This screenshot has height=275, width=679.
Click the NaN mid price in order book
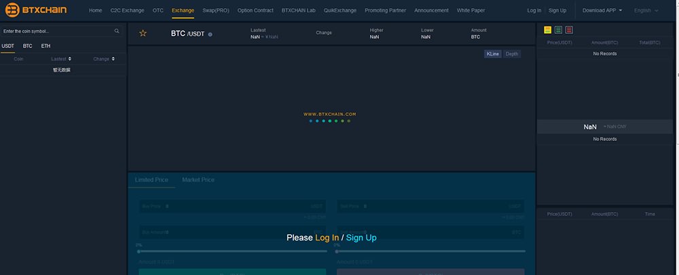click(590, 127)
